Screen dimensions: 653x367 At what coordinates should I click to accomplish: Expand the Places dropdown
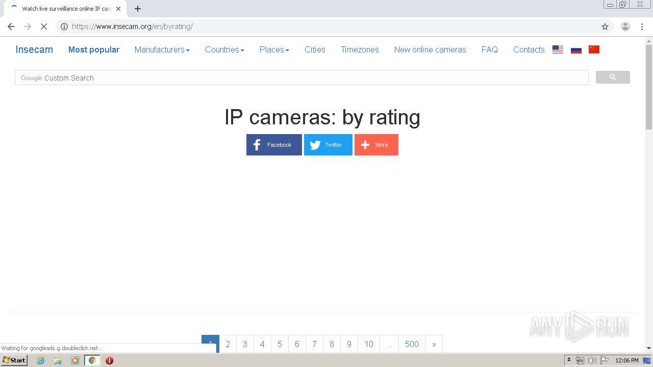[x=274, y=49]
